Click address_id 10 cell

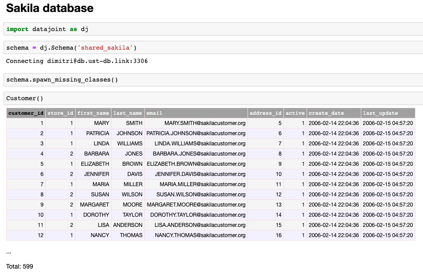click(265, 174)
